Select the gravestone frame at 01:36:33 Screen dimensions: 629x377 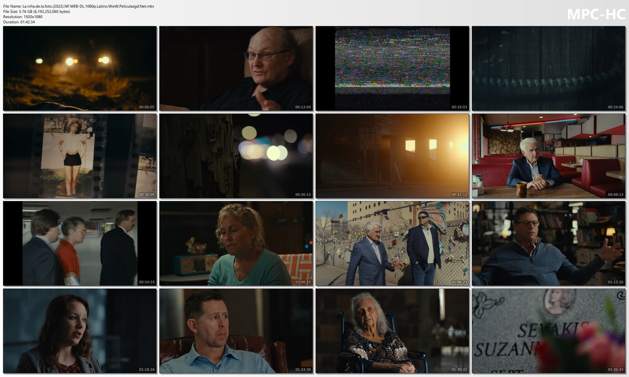click(x=548, y=331)
